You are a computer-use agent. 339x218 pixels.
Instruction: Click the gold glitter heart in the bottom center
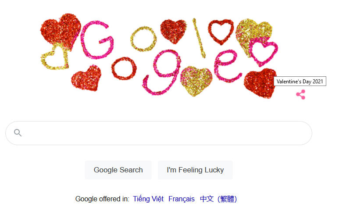(196, 80)
